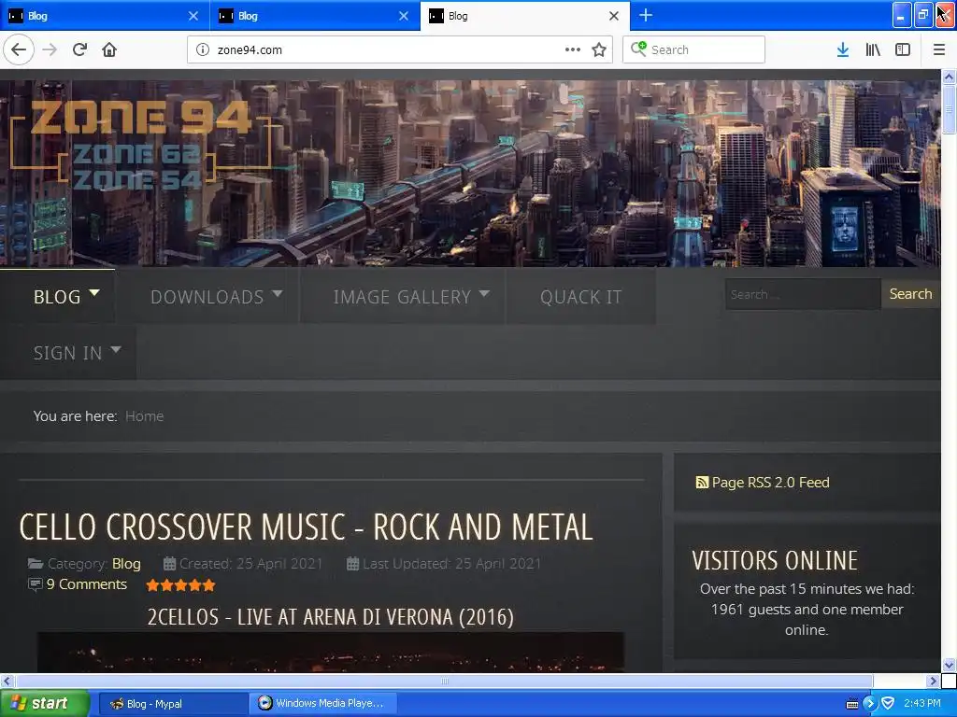Screen dimensions: 957x717
Task: Click the Created: 25 April 2021 text
Action: (x=250, y=563)
